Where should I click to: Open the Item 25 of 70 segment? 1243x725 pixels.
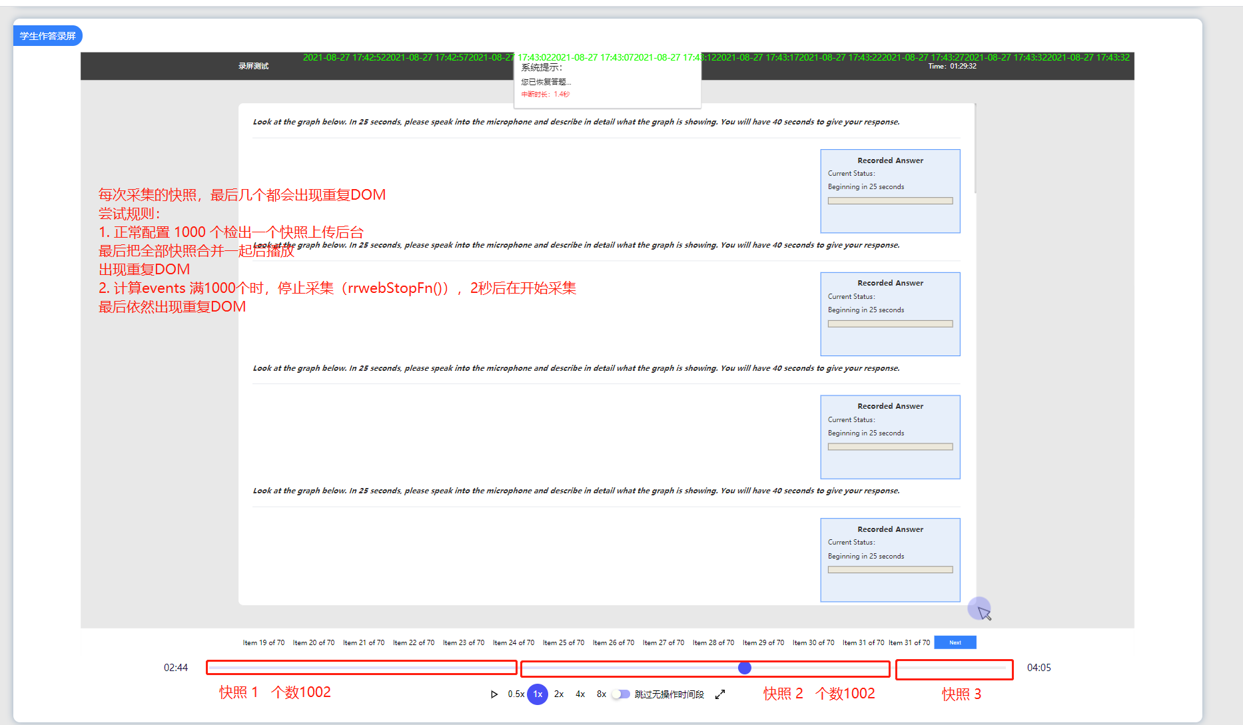(564, 642)
